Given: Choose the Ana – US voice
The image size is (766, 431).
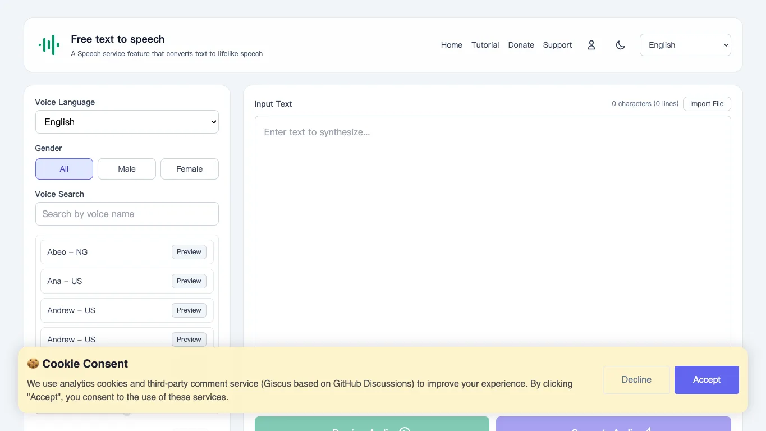Looking at the screenshot, I should point(127,281).
